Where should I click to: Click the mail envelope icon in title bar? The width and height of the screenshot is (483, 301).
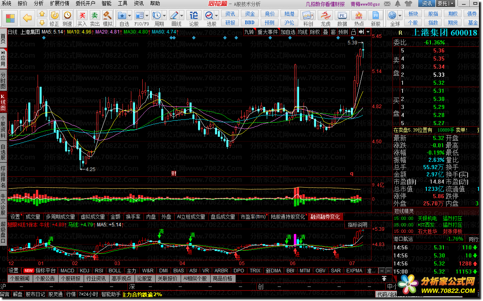coord(388,4)
